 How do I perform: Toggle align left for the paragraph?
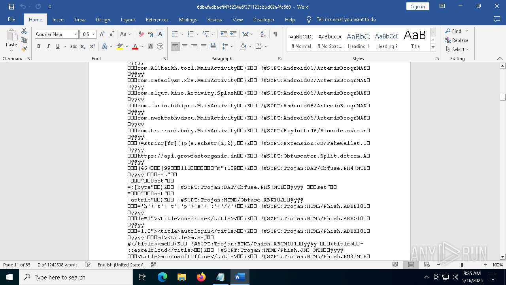[175, 47]
